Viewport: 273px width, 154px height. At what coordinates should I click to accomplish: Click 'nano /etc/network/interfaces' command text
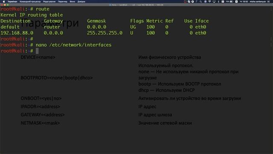click(73, 45)
